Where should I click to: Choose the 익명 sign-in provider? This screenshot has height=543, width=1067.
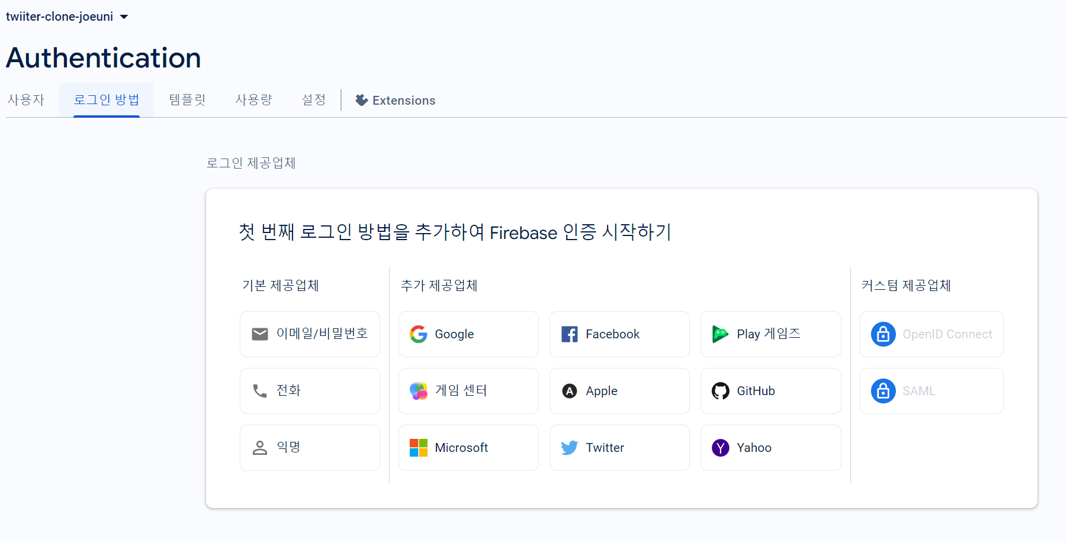(x=310, y=448)
